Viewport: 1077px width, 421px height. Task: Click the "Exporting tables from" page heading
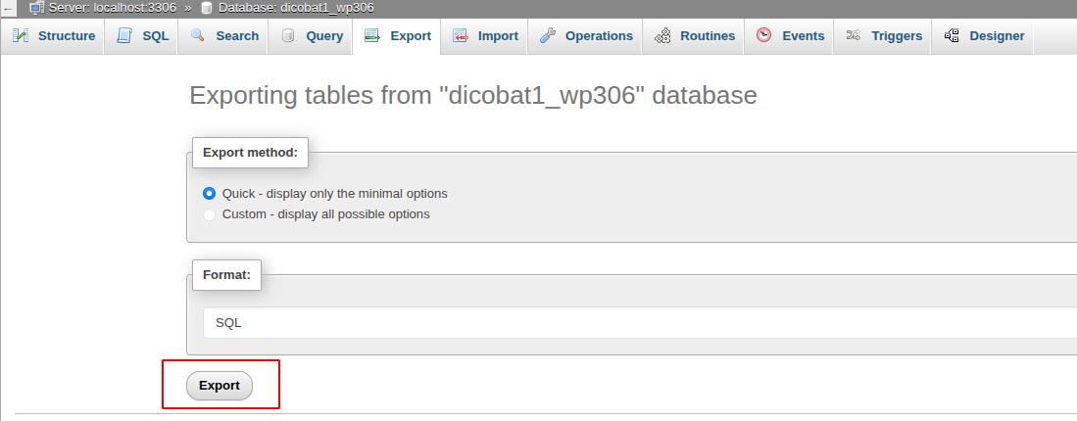[x=473, y=95]
